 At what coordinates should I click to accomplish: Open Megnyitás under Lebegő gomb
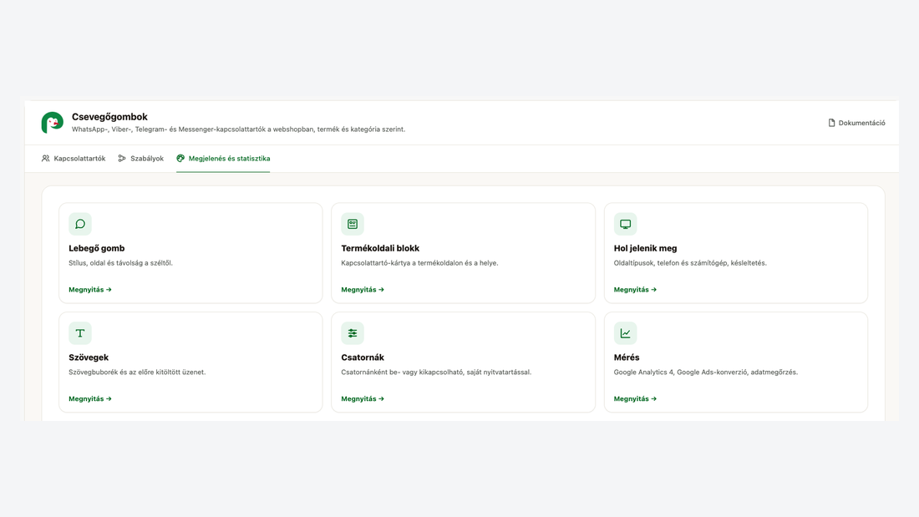coord(90,290)
